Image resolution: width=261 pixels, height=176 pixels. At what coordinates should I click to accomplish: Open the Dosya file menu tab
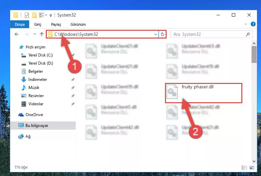click(20, 24)
